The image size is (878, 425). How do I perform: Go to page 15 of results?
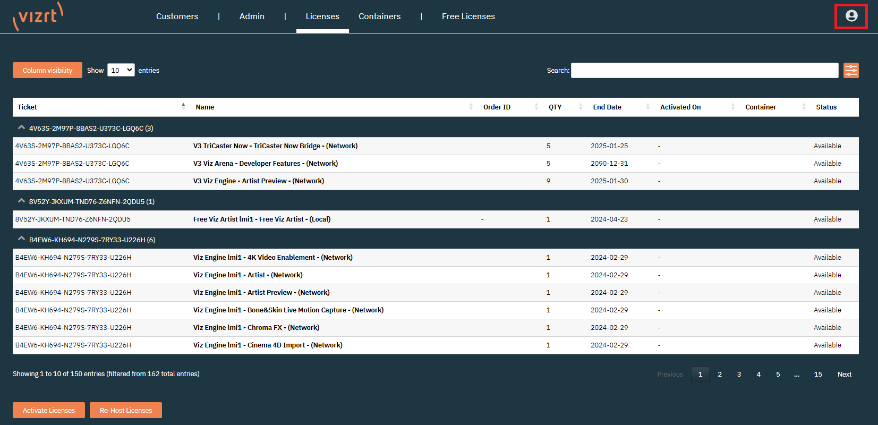click(x=818, y=375)
